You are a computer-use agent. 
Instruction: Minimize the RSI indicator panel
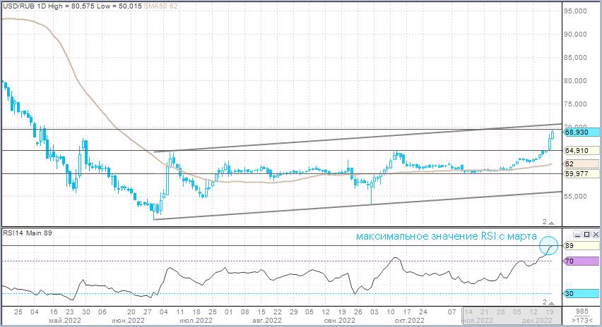coord(577,234)
